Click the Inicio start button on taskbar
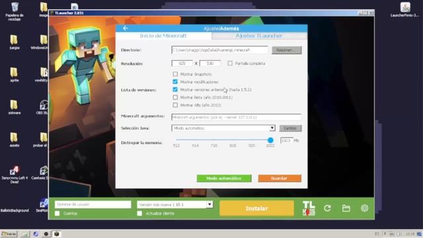 click(x=9, y=233)
